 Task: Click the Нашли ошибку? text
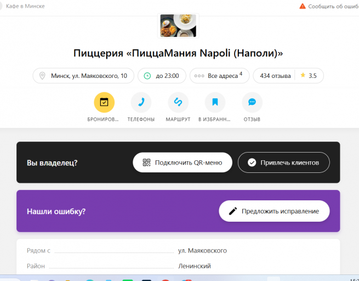[56, 211]
